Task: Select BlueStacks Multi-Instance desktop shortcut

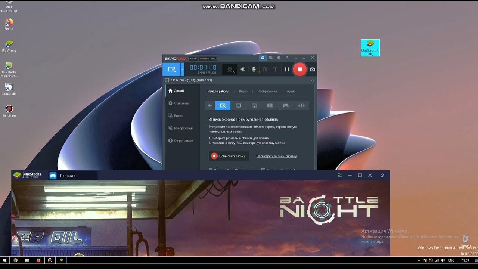Action: click(9, 69)
